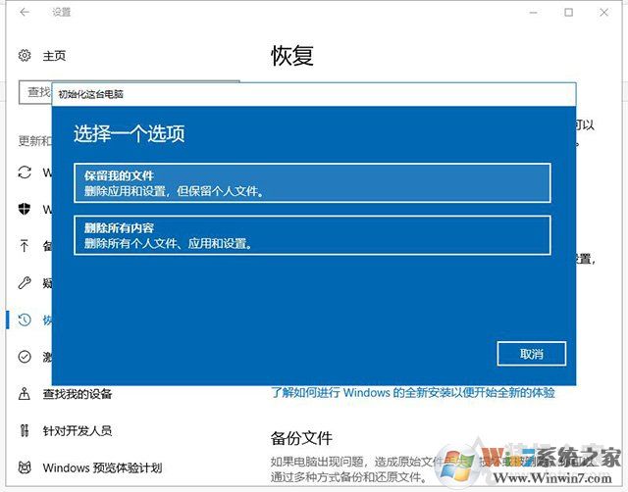Minimize the Settings window
This screenshot has height=492, width=628.
pyautogui.click(x=533, y=13)
